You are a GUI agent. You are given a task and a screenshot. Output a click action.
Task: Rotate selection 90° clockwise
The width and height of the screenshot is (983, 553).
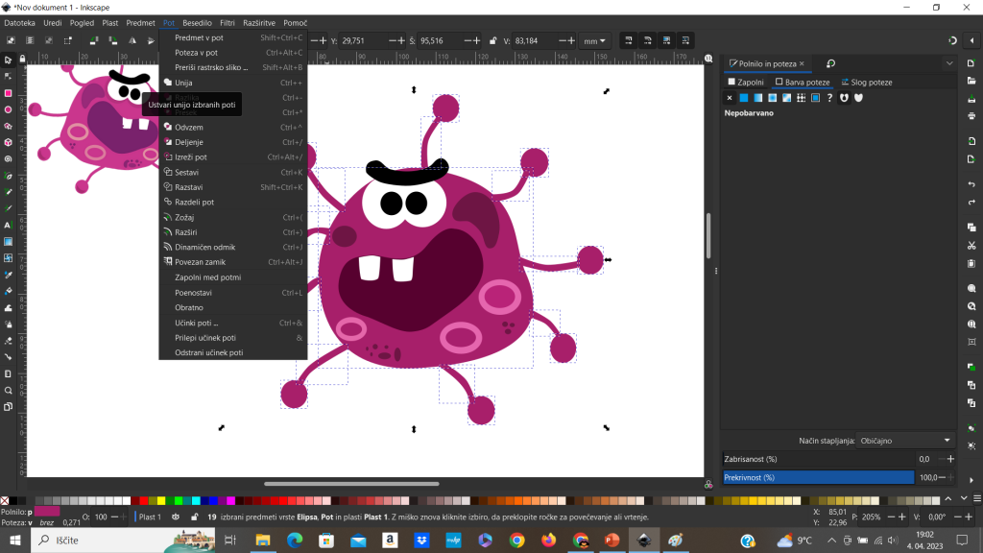pos(113,40)
